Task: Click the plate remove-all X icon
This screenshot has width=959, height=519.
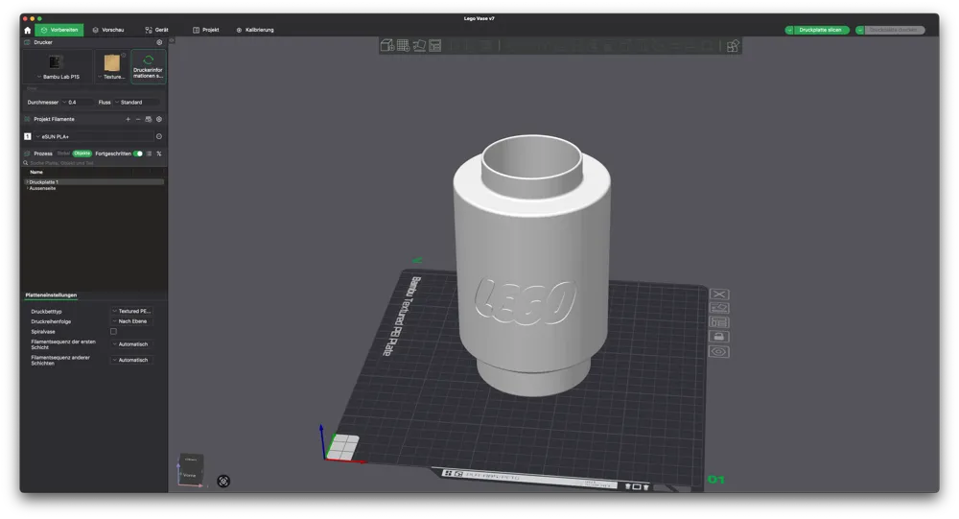Action: click(x=719, y=295)
